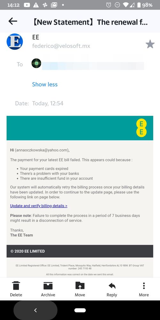Star this EE email
Screen dimensions: 160x320
point(150,44)
